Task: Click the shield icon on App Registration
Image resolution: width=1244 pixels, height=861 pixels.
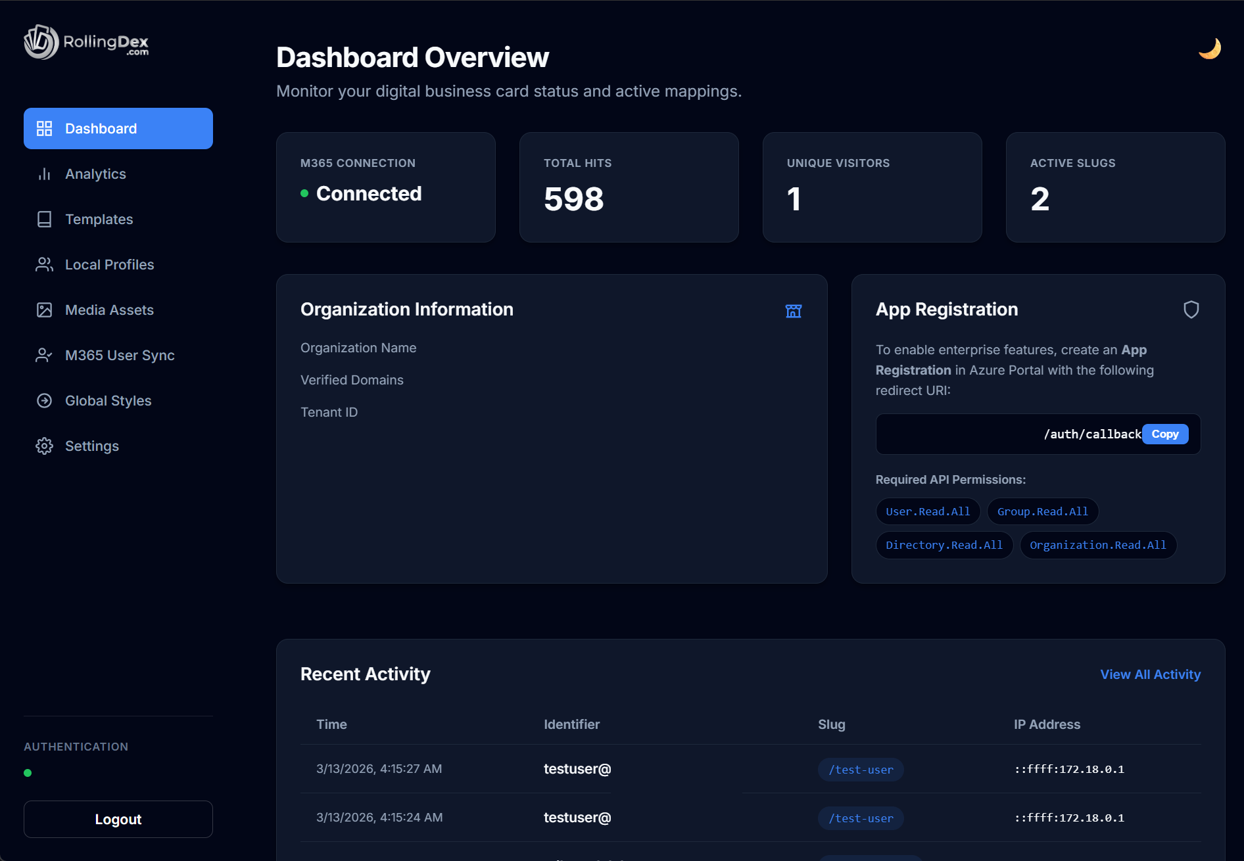Action: point(1191,310)
